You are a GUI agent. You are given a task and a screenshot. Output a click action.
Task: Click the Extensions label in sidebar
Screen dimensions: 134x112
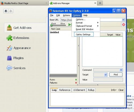[21, 38]
